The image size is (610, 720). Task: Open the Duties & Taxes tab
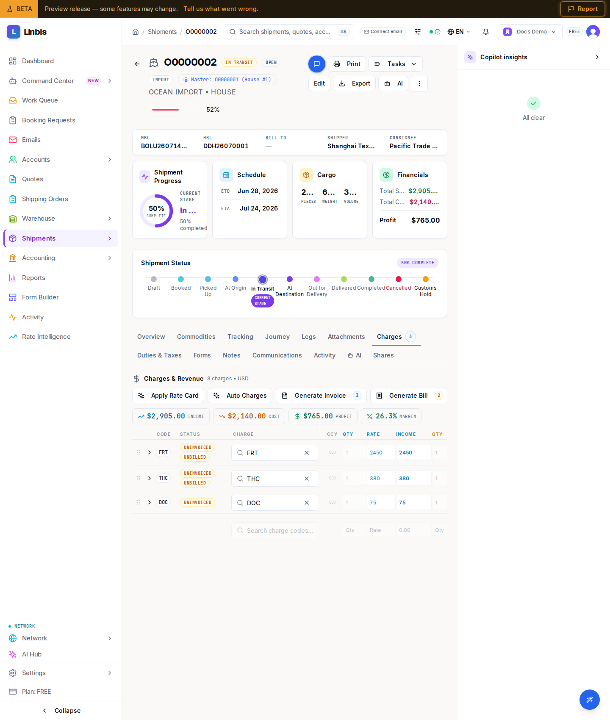click(x=159, y=355)
